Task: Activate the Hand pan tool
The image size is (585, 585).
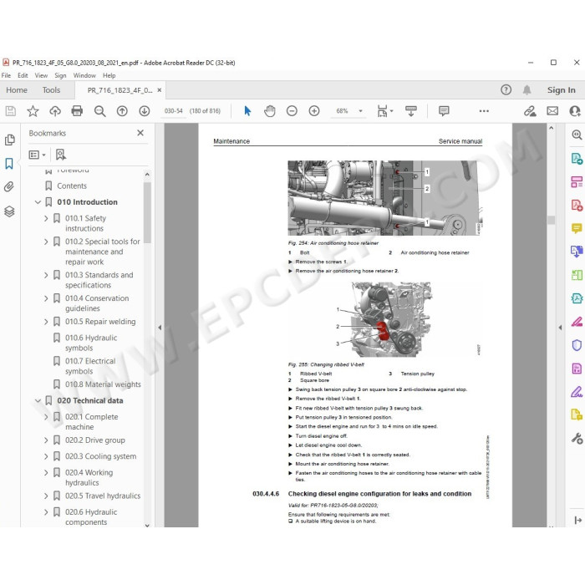Action: coord(269,111)
